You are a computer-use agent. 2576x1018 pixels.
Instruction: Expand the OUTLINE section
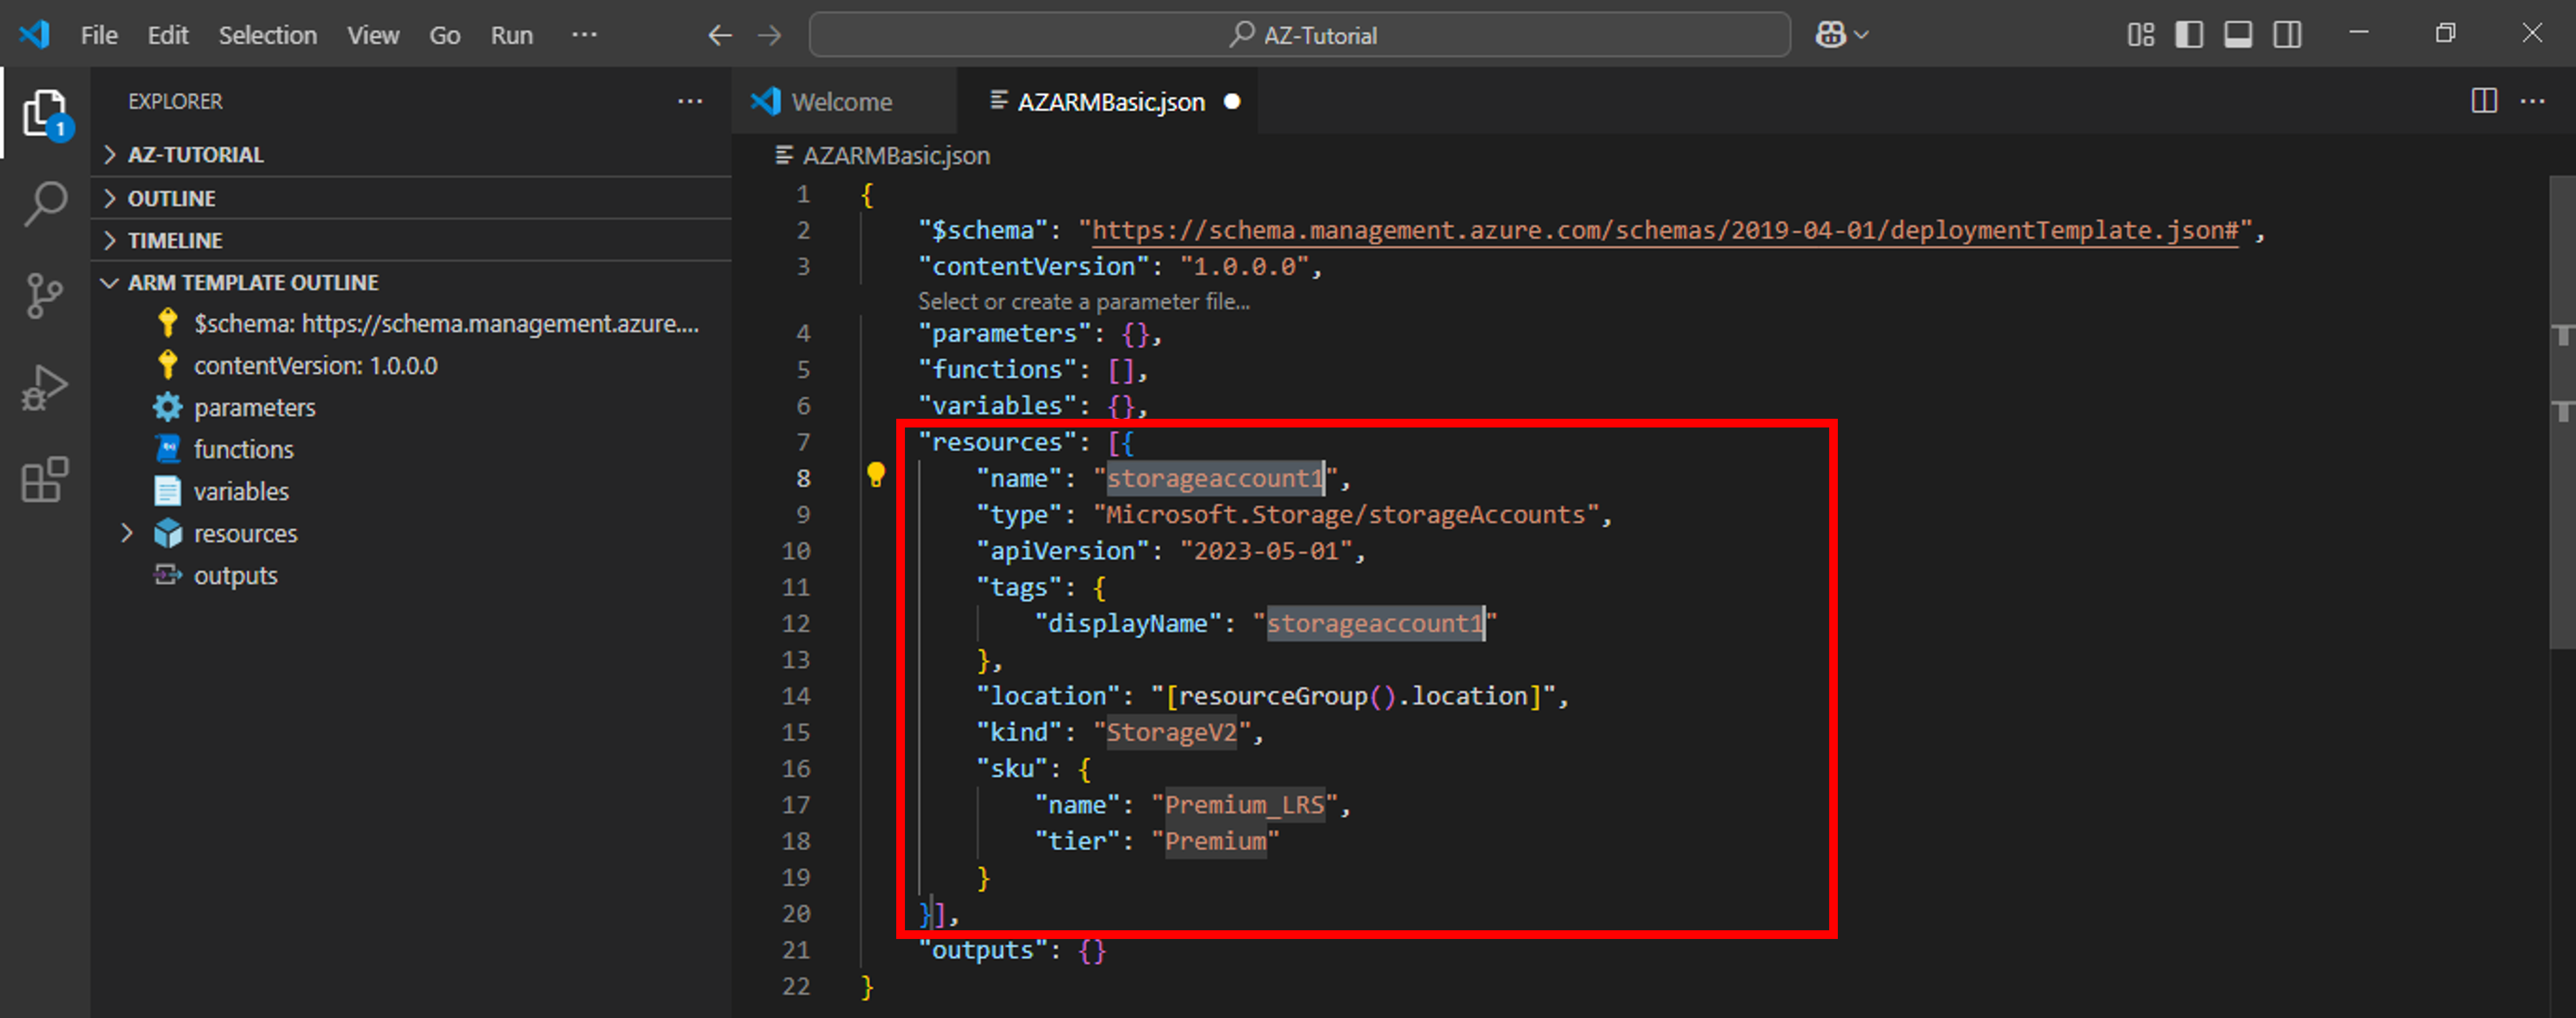tap(171, 198)
